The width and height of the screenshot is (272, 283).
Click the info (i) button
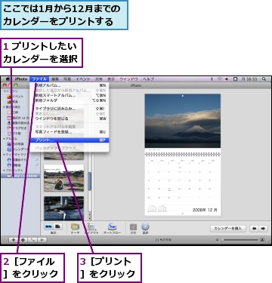[x=23, y=240]
